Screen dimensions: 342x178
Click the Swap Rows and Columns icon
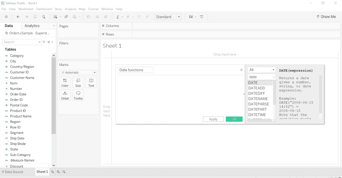coord(88,17)
